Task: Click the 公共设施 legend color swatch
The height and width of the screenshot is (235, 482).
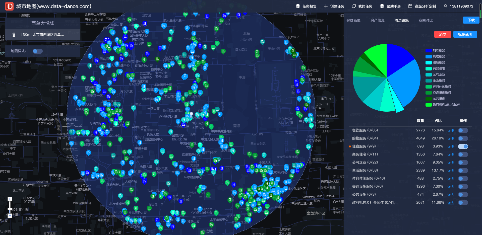Action: [x=429, y=99]
